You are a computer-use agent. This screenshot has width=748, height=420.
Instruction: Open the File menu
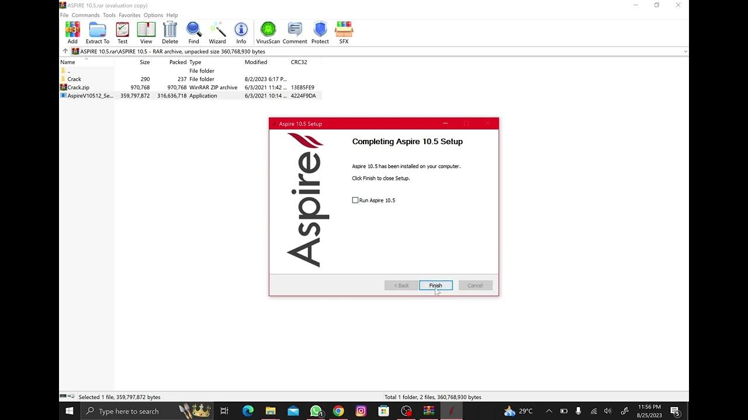(x=64, y=15)
